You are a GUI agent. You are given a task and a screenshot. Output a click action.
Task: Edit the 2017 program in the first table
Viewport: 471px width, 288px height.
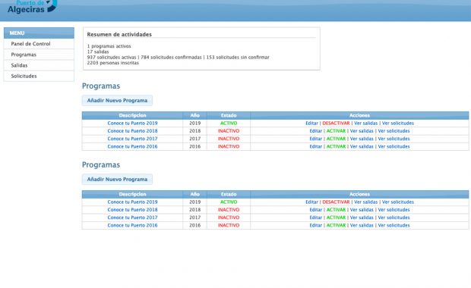[316, 139]
